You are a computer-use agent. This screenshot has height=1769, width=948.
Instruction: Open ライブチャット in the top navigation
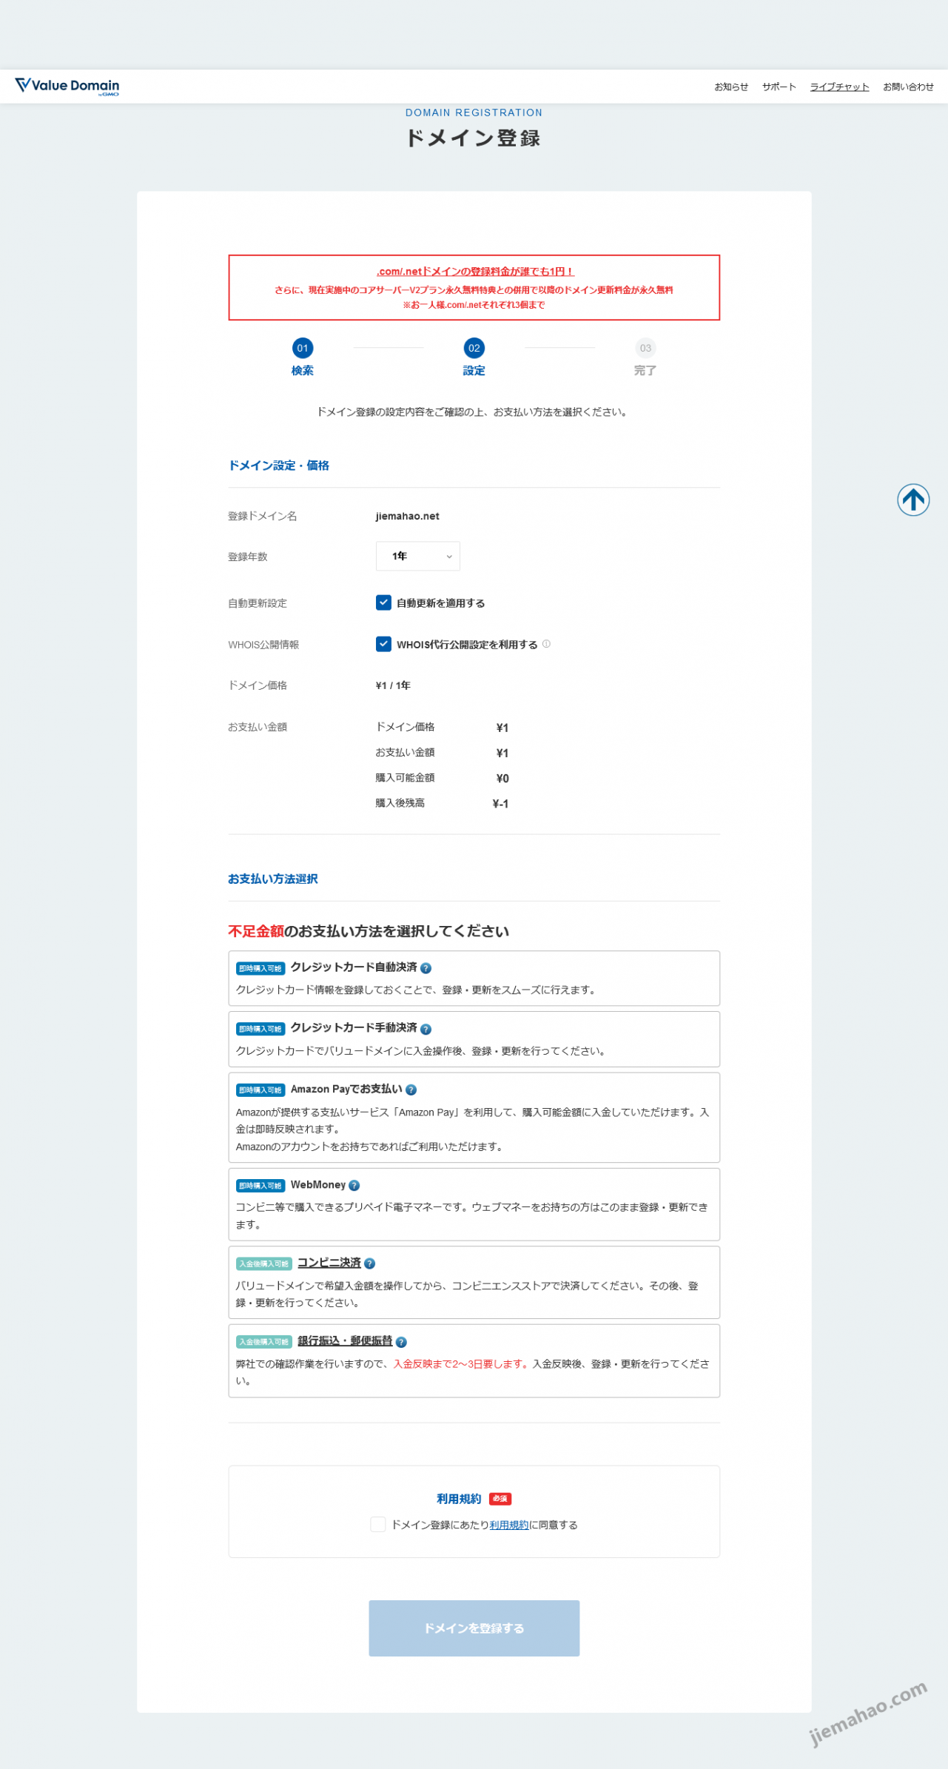click(x=839, y=87)
